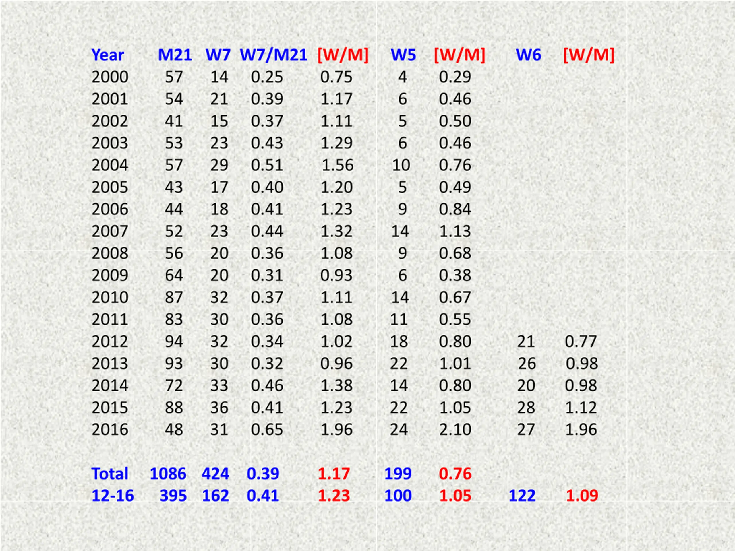
Task: Click the 2000 W5 ratio '0.29'
Action: (455, 77)
